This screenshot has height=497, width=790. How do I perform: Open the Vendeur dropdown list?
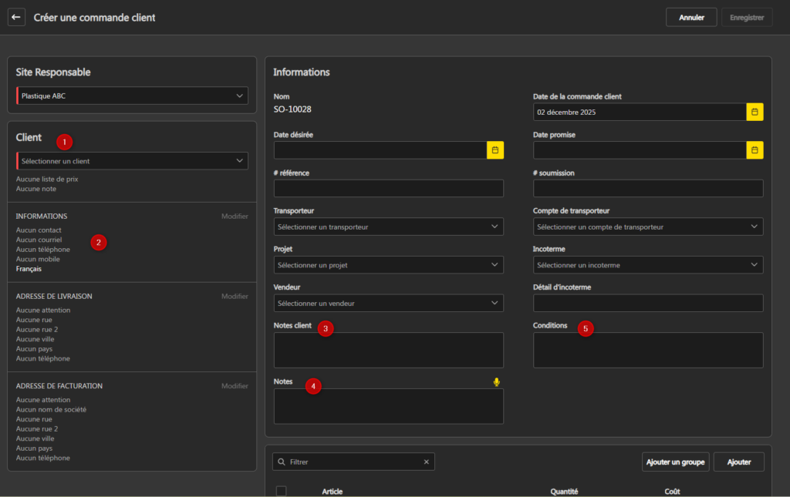[x=388, y=303]
